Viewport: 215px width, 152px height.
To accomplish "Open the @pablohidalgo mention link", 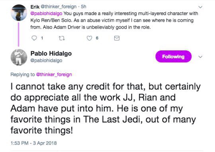I will [x=46, y=13].
